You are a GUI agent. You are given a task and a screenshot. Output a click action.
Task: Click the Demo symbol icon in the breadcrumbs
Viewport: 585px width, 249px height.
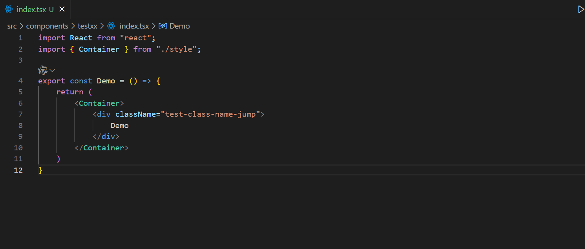coord(163,26)
